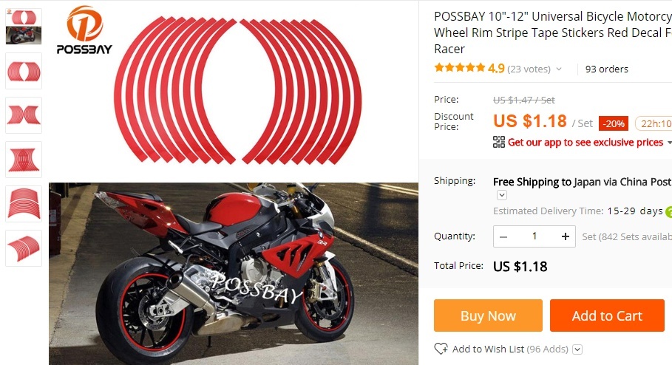Click the five-star rating icons
This screenshot has height=365, width=672.
[459, 68]
